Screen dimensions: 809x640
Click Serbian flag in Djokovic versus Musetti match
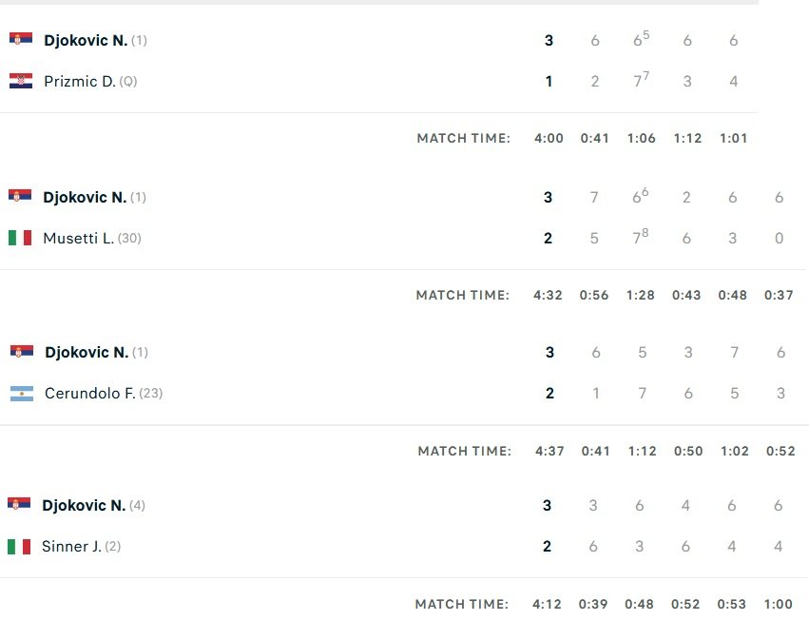pos(20,197)
